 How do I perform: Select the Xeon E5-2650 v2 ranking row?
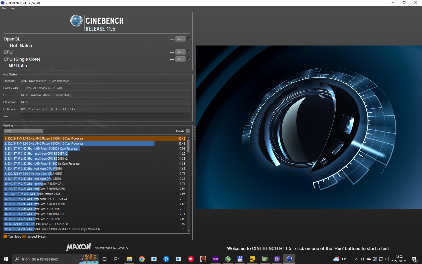click(x=95, y=159)
